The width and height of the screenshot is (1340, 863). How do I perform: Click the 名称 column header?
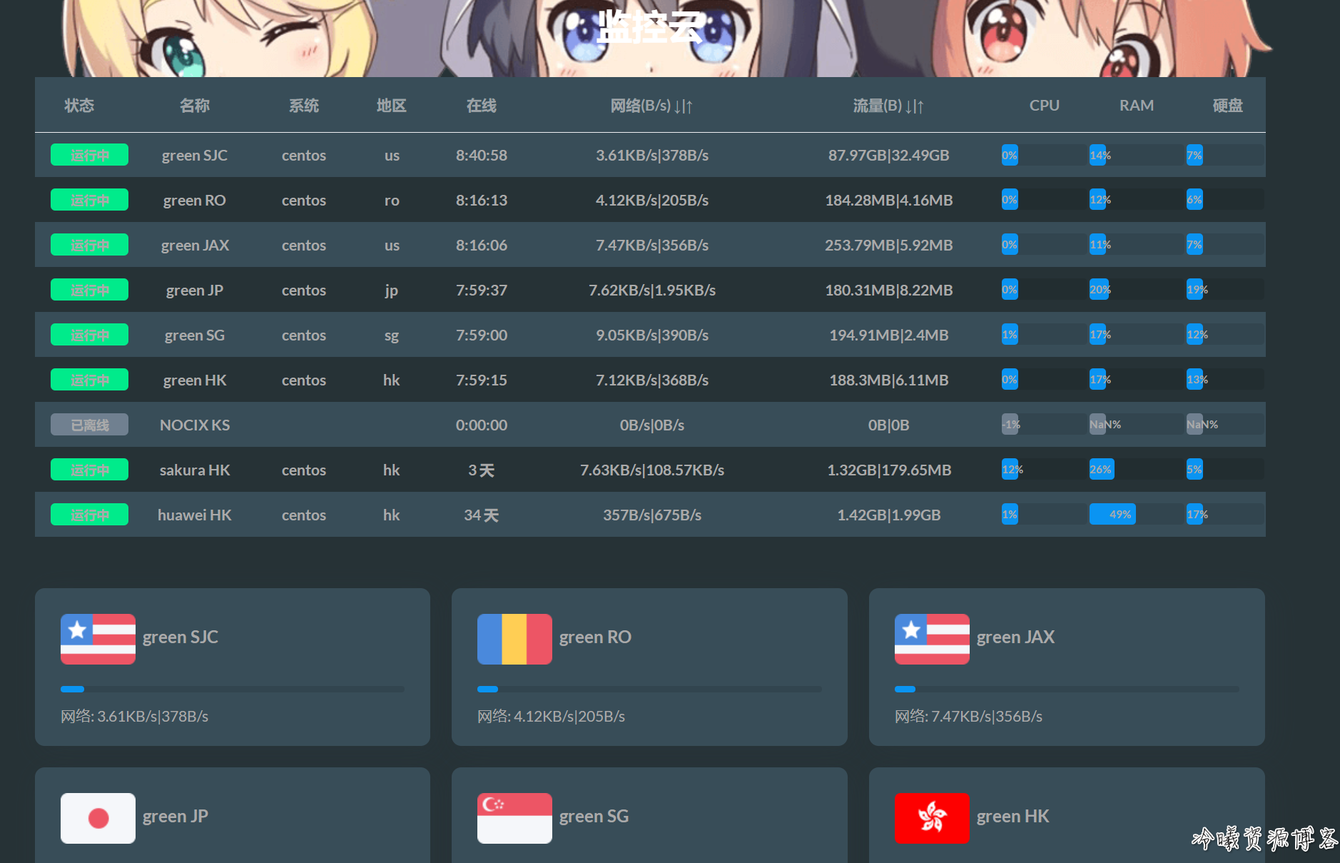pyautogui.click(x=195, y=106)
